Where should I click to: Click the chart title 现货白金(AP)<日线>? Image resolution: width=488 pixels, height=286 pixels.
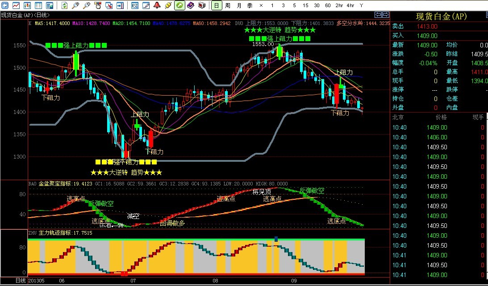pyautogui.click(x=25, y=15)
